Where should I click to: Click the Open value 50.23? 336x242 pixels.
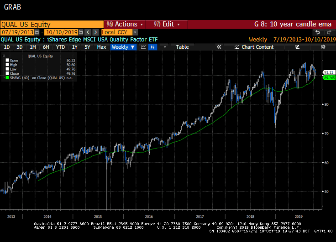[71, 61]
